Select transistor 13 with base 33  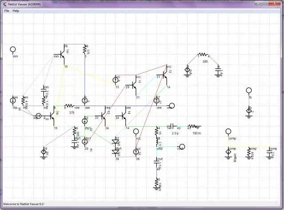(x=103, y=116)
